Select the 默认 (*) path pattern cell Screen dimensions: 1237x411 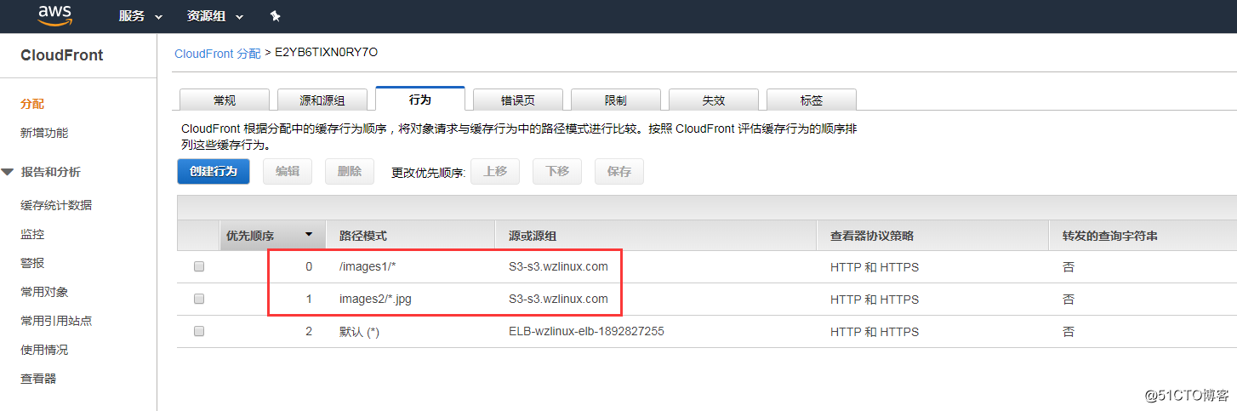[359, 331]
